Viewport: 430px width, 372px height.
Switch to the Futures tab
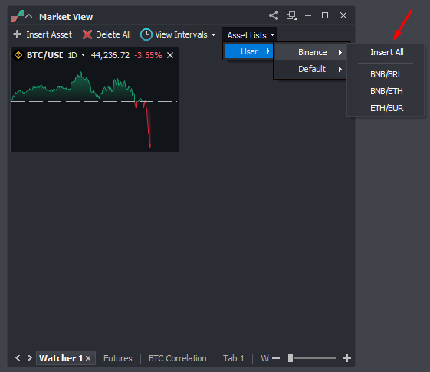click(x=117, y=358)
